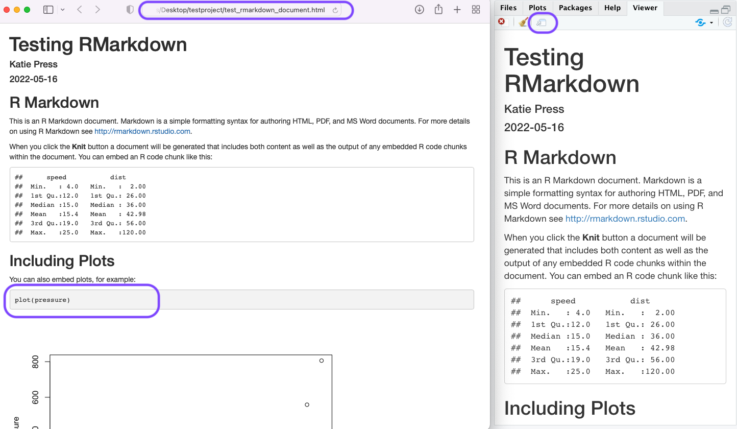The height and width of the screenshot is (429, 737).
Task: Click the 2022-05-16 date in the RStudio Viewer
Action: tap(534, 128)
